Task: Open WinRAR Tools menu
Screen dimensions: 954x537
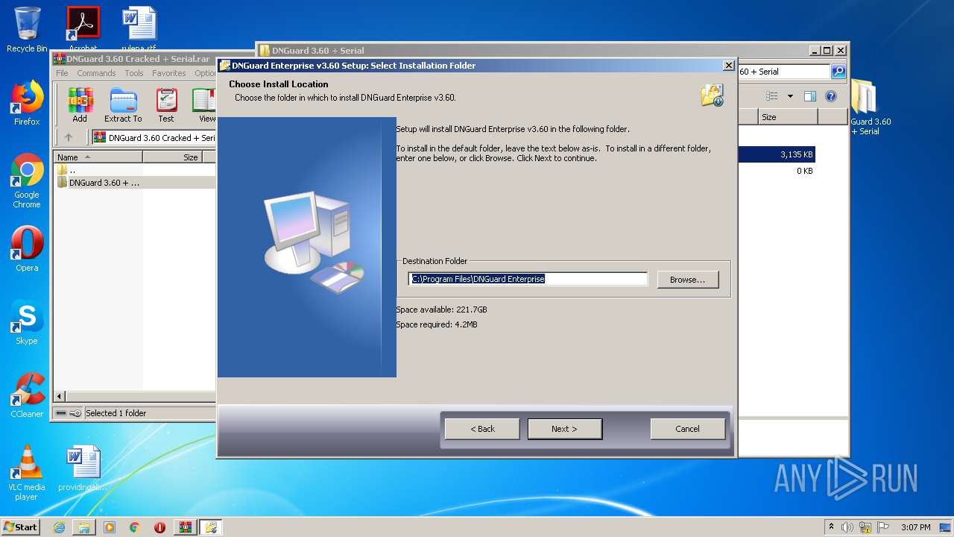Action: pyautogui.click(x=134, y=73)
